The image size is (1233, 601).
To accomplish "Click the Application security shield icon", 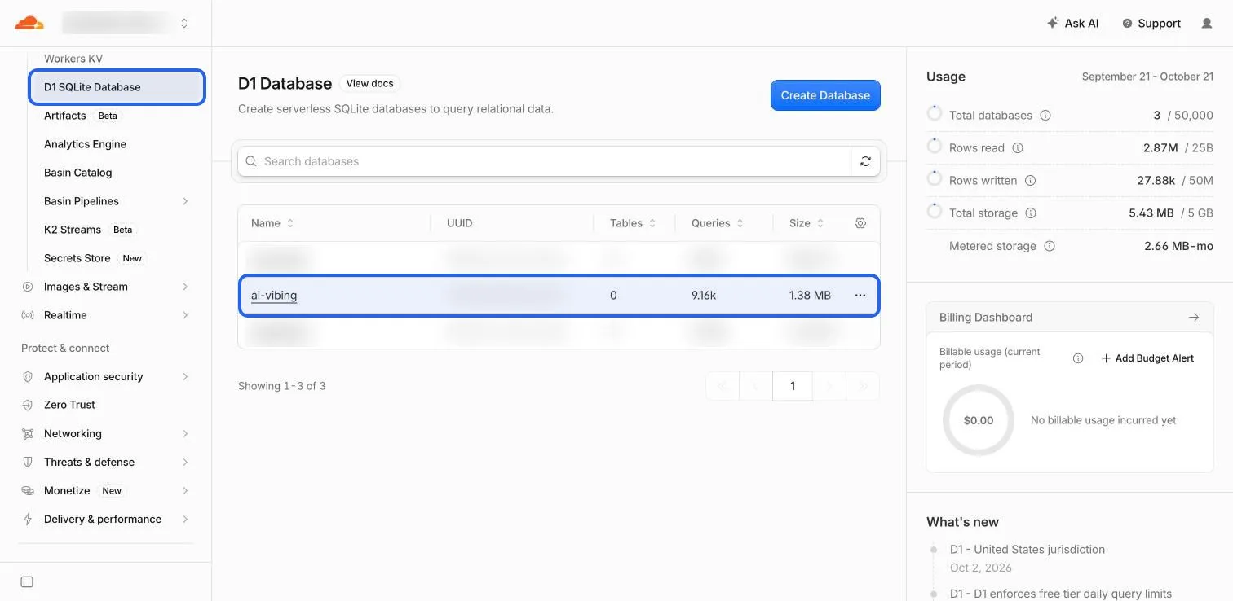I will [x=28, y=376].
